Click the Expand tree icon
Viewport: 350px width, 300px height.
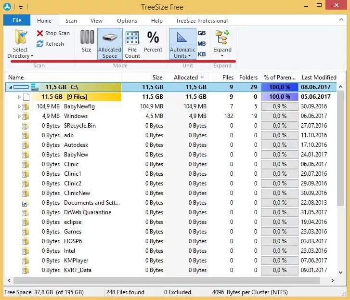(x=222, y=37)
